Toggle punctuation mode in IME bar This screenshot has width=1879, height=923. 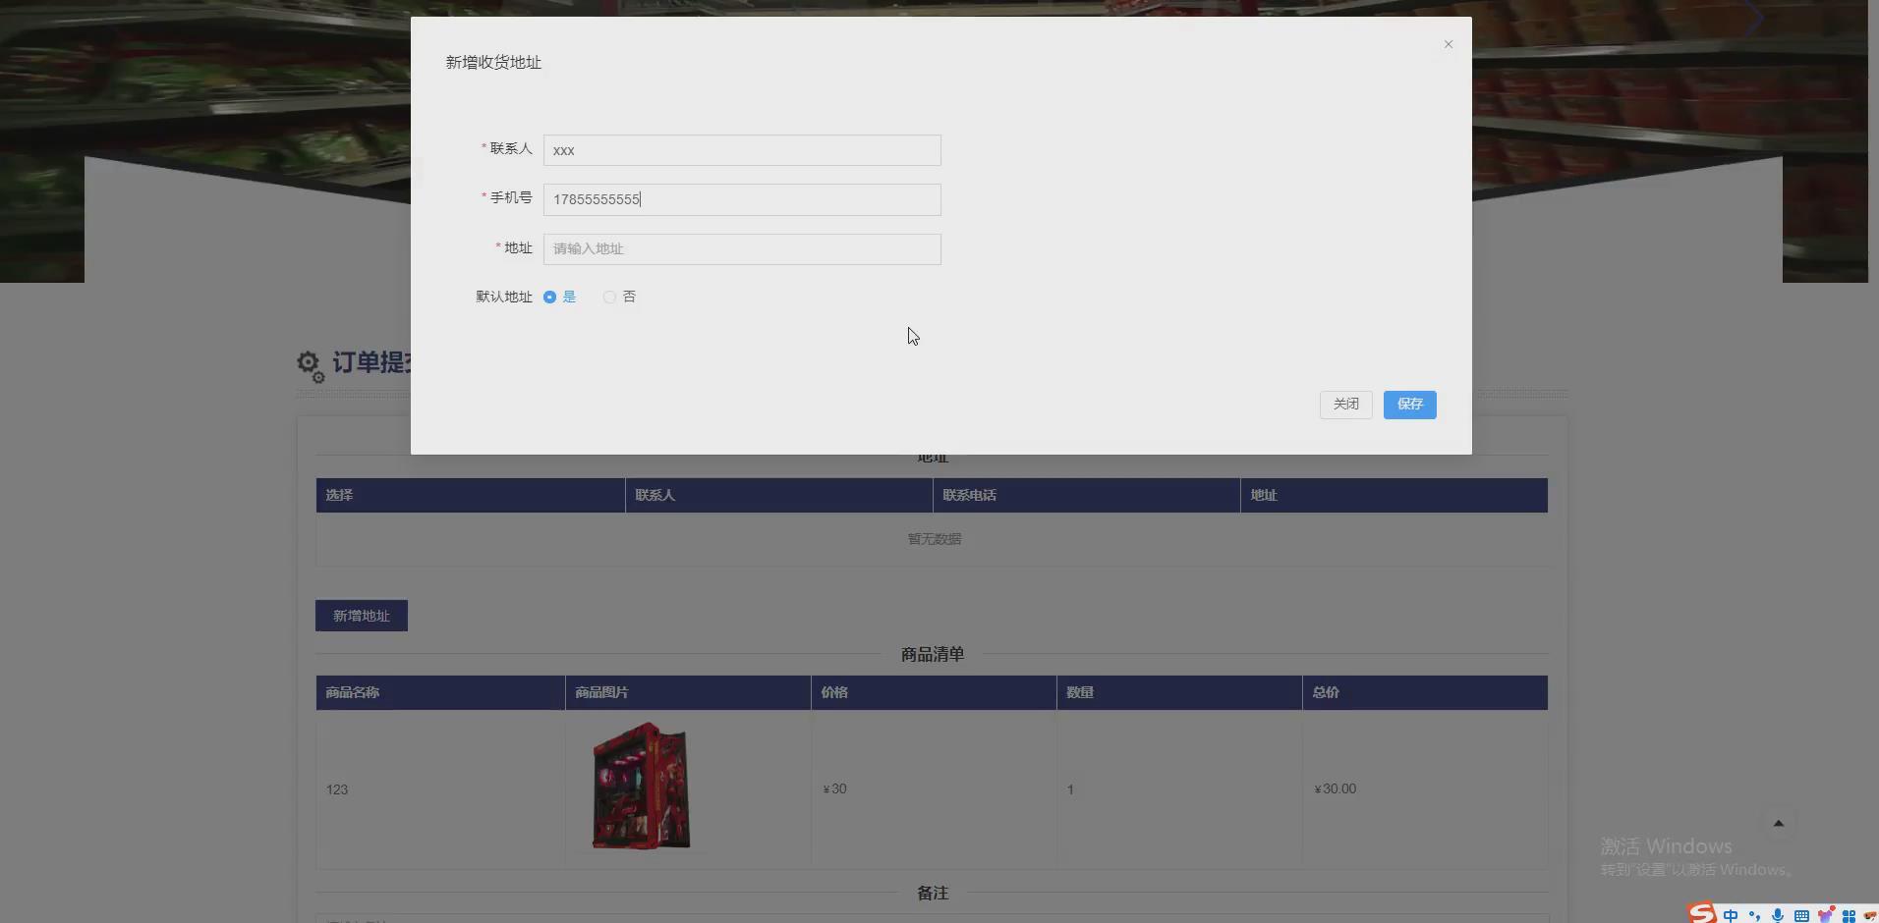pos(1754,915)
